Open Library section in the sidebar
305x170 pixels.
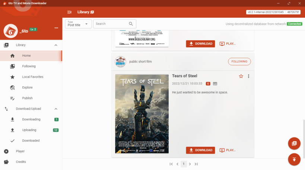[x=21, y=45]
